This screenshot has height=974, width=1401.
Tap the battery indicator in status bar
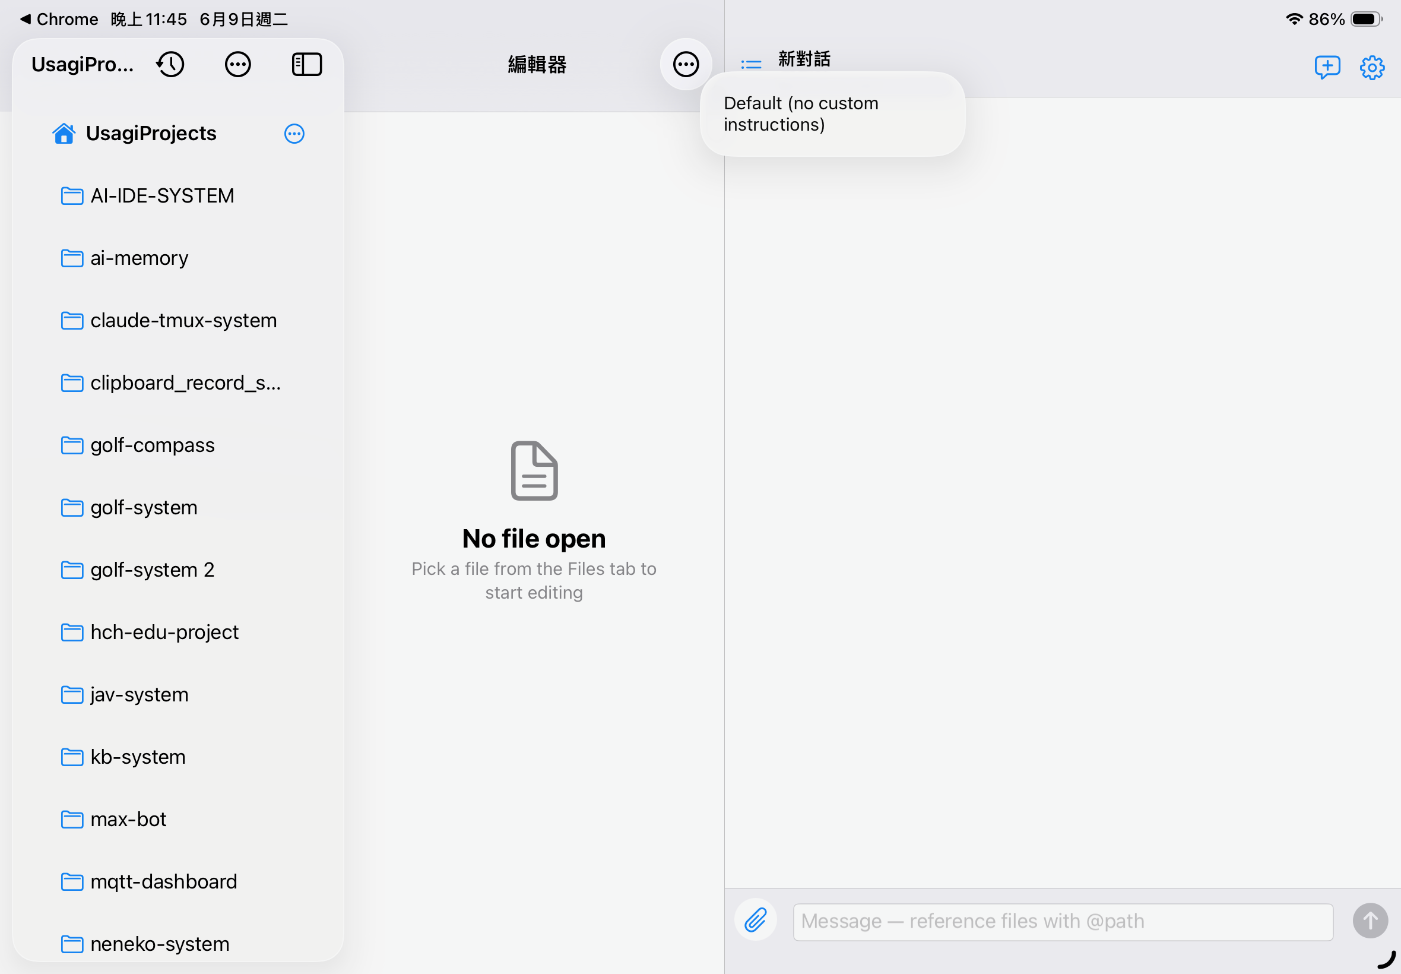[x=1366, y=19]
